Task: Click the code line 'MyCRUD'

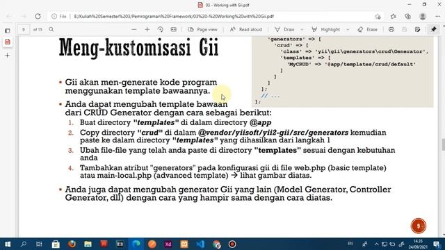Action: coord(351,65)
